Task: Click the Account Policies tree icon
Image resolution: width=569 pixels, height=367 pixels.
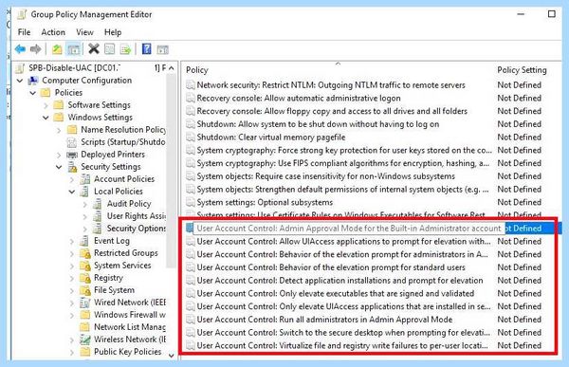Action: click(85, 179)
